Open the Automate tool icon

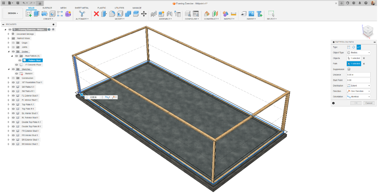coord(82,13)
